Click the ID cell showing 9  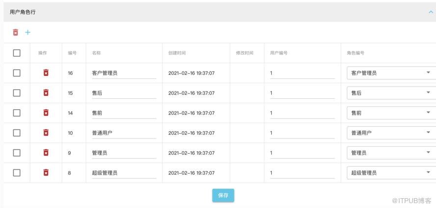tap(69, 153)
